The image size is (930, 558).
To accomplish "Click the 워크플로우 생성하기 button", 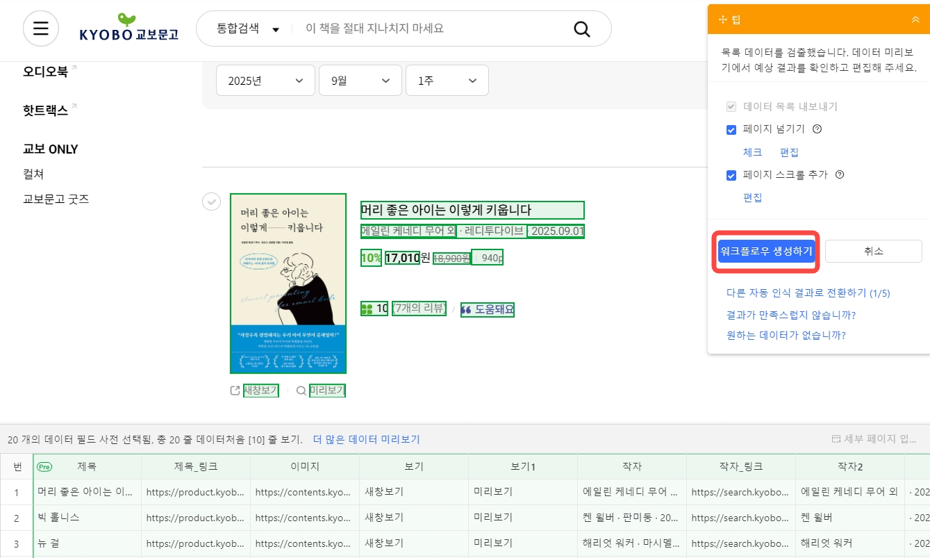I will [x=765, y=251].
